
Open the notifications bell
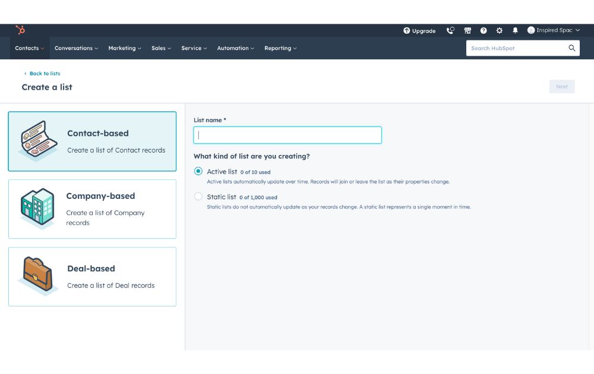click(515, 31)
